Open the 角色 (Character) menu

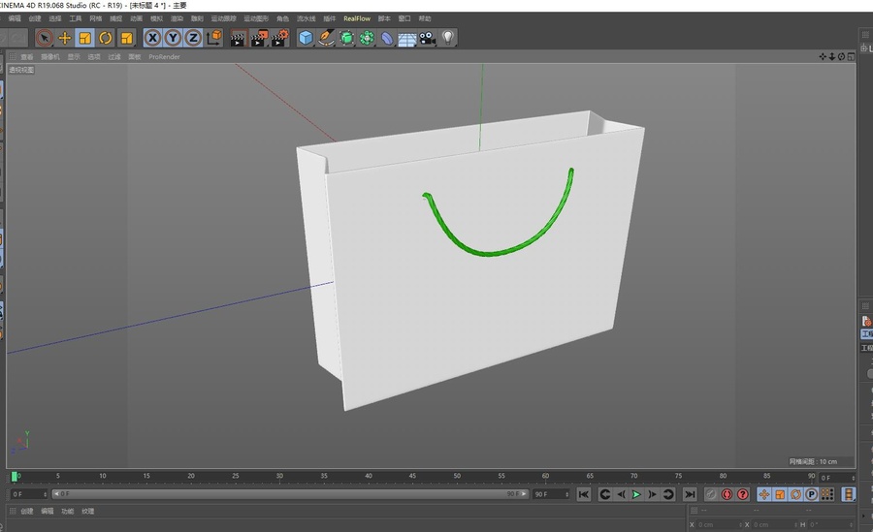tap(283, 18)
